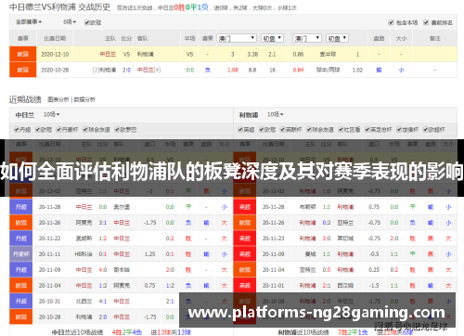Click 中日兰 team name in 2020-12-10 row
The image size is (464, 336).
pyautogui.click(x=108, y=54)
